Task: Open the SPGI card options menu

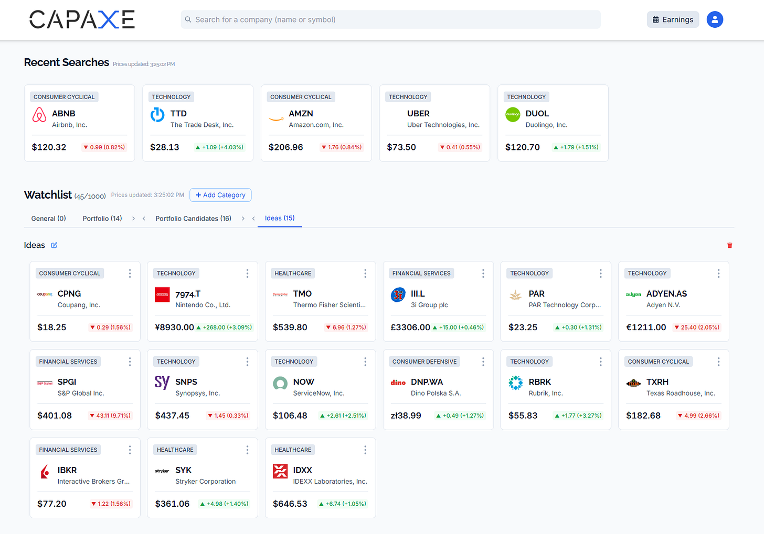Action: point(130,362)
